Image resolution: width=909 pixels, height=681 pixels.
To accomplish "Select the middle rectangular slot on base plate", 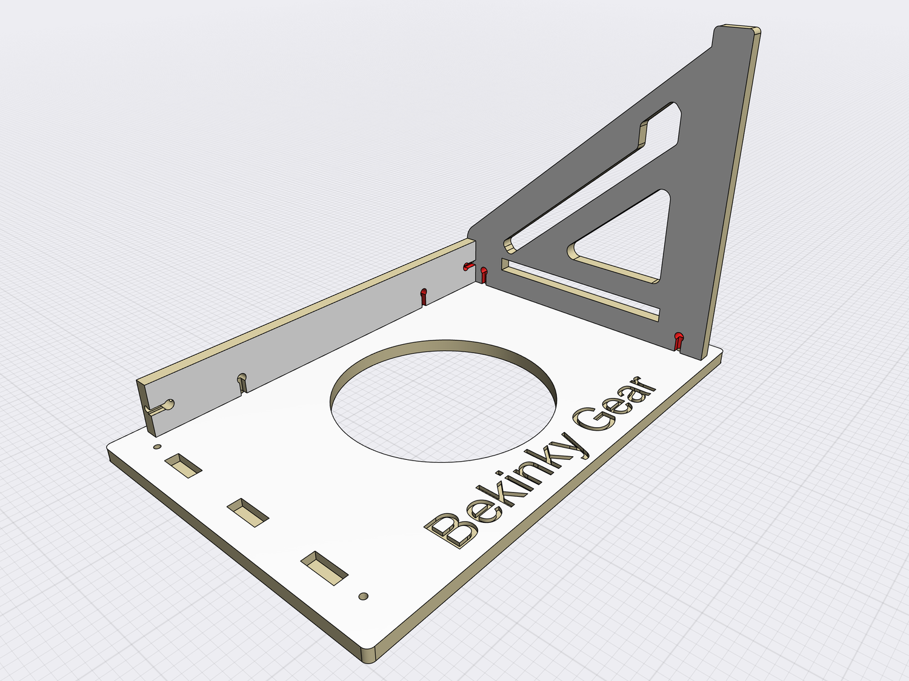I will click(247, 512).
